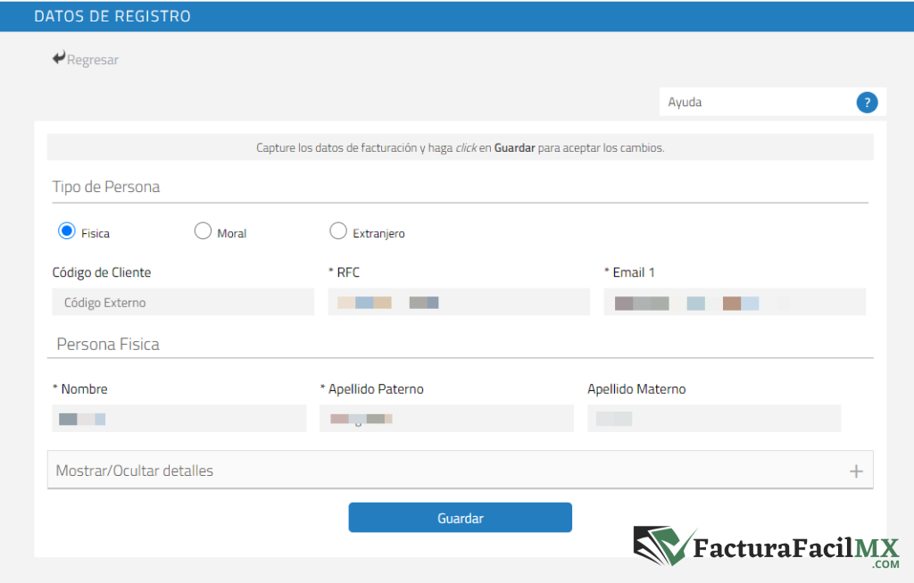Click into the RFC text field
Image resolution: width=914 pixels, height=583 pixels.
[x=459, y=303]
